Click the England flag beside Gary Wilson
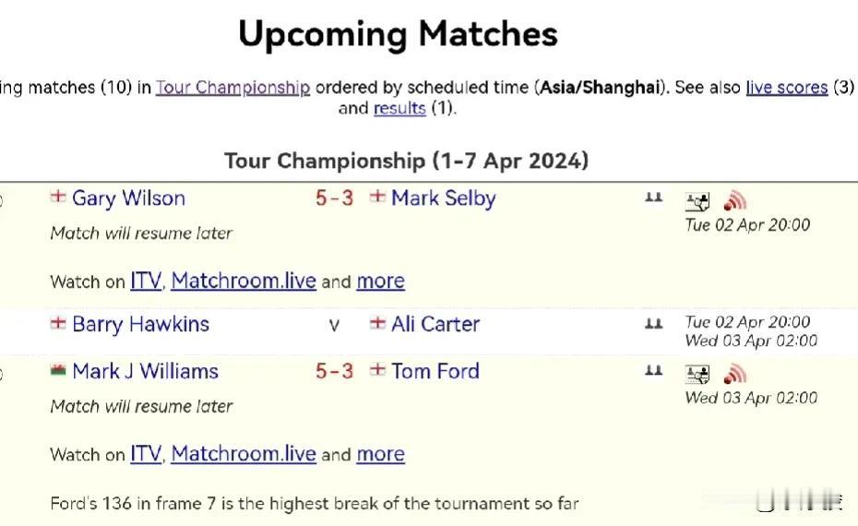 [x=58, y=196]
